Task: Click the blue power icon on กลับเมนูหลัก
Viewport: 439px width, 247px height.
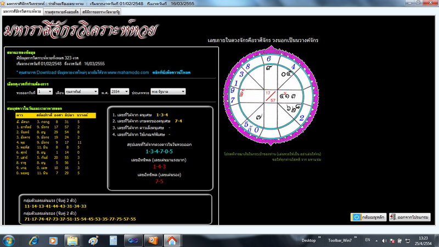Action: click(x=356, y=217)
